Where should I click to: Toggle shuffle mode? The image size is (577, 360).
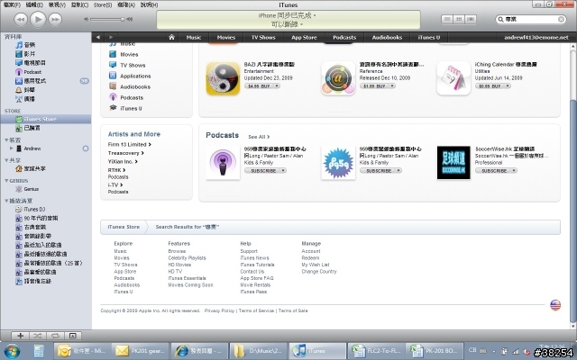[x=38, y=336]
